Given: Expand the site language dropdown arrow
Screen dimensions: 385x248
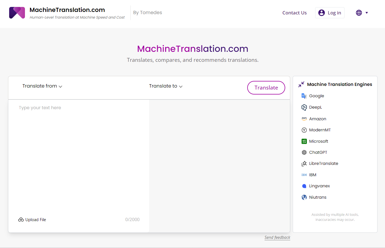Looking at the screenshot, I should tap(367, 13).
